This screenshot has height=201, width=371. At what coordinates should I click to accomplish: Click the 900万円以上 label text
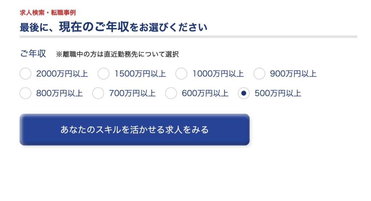pyautogui.click(x=293, y=74)
